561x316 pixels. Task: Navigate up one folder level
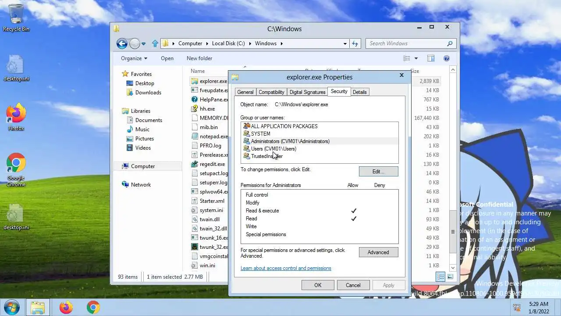click(155, 43)
